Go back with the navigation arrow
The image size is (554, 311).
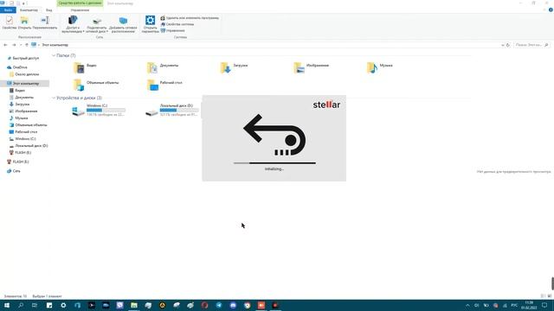tap(5, 45)
